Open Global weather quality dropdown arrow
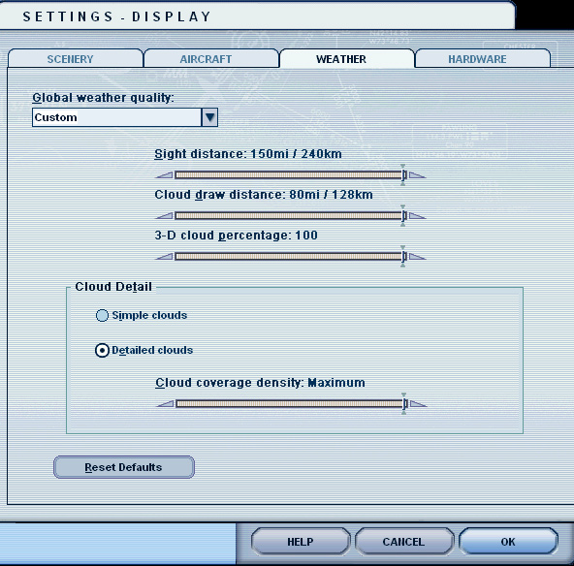Image resolution: width=574 pixels, height=566 pixels. tap(209, 117)
